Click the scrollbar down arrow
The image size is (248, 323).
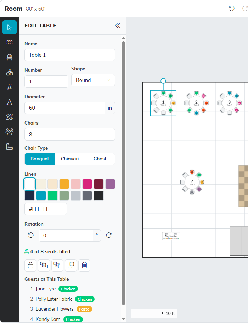123,319
